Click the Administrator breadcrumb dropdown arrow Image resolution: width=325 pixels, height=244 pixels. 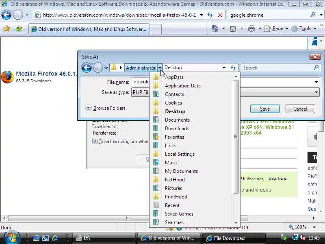point(160,68)
